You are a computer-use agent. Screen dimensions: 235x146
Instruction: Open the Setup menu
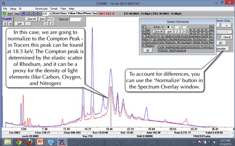[13, 8]
